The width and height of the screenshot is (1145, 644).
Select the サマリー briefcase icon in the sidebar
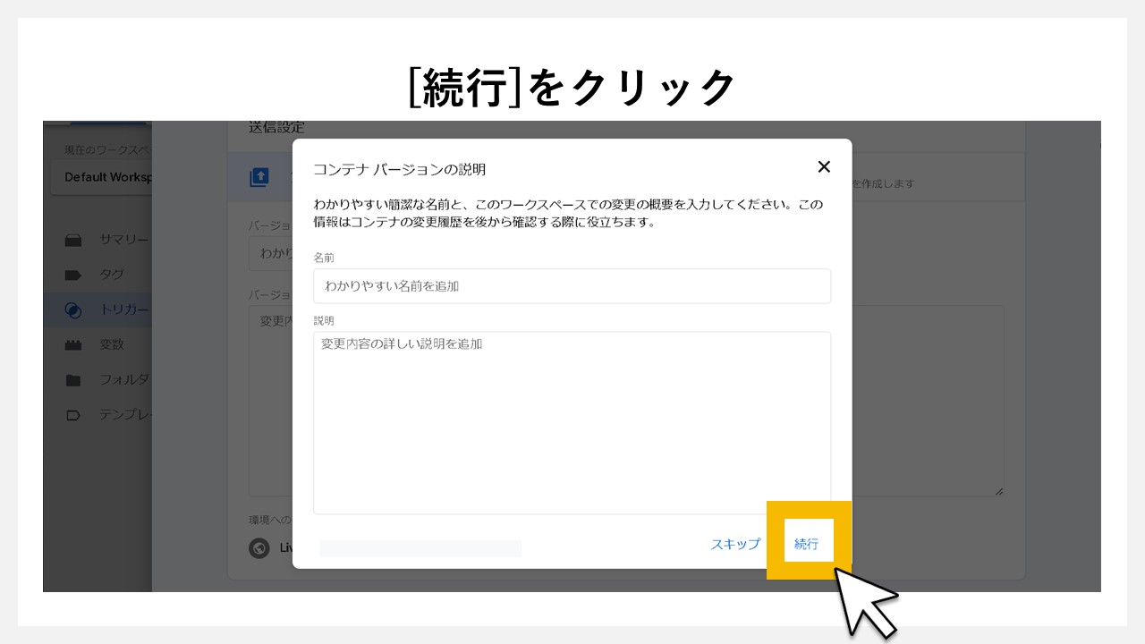pyautogui.click(x=74, y=240)
